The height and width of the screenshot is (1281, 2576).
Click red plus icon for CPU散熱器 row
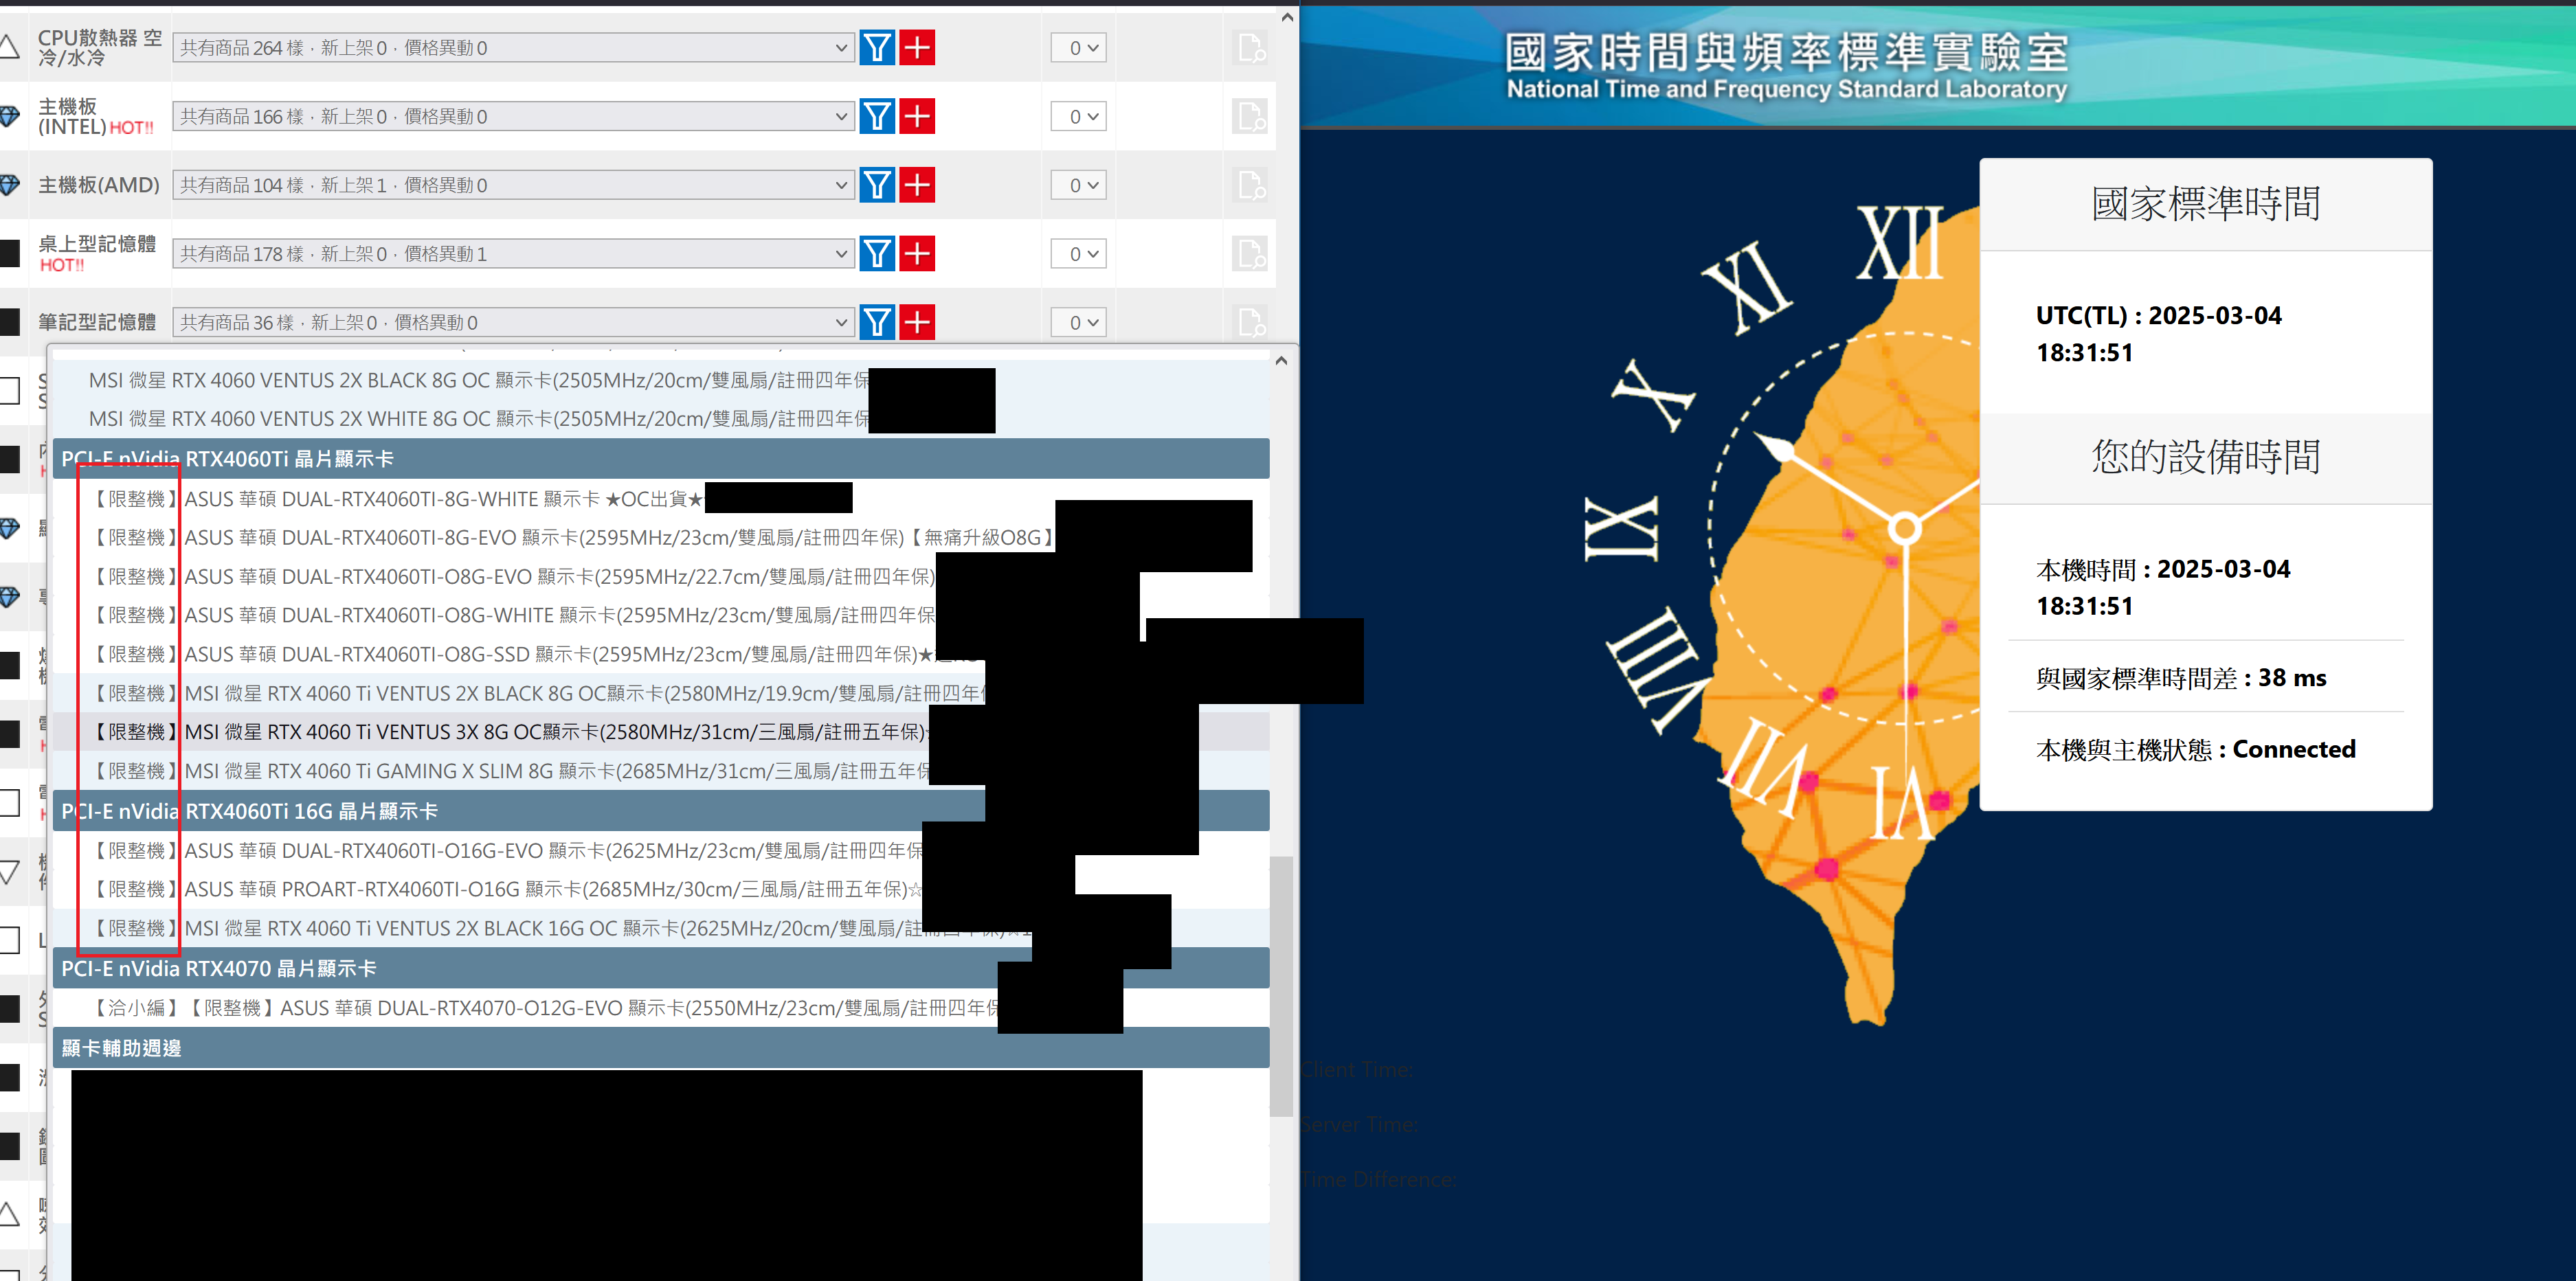click(x=917, y=47)
